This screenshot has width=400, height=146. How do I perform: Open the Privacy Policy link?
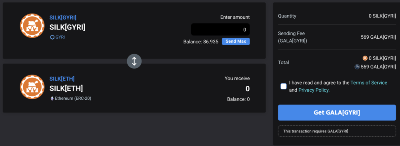tap(314, 90)
